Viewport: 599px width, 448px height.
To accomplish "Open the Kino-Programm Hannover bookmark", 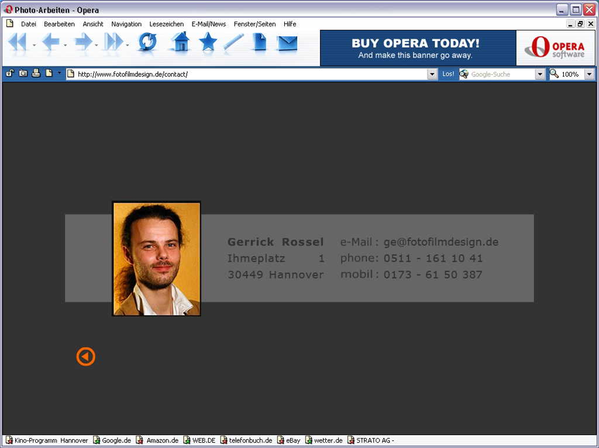I will 47,440.
